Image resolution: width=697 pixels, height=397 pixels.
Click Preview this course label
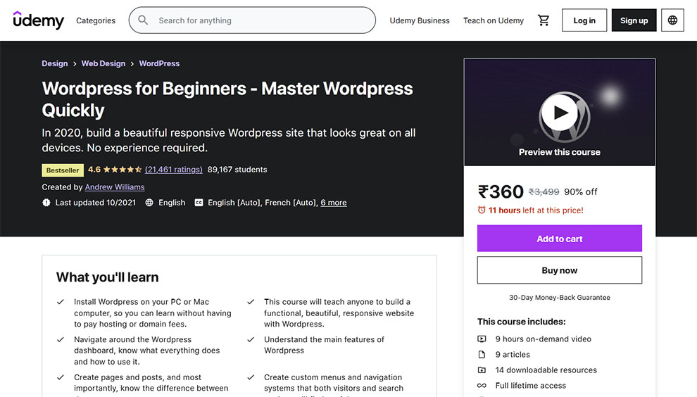click(559, 152)
